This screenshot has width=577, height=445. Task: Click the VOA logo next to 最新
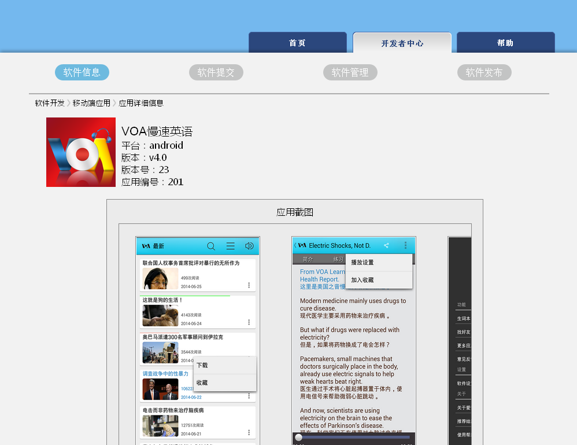(x=146, y=246)
